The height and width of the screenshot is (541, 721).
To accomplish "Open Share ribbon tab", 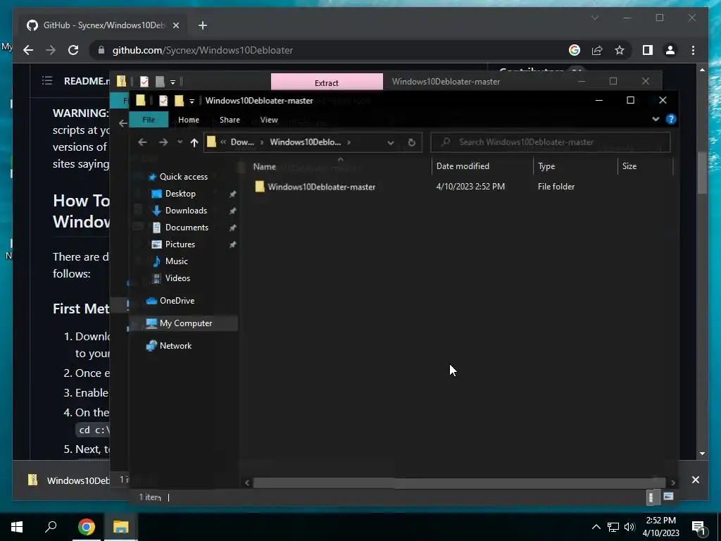I will 230,120.
